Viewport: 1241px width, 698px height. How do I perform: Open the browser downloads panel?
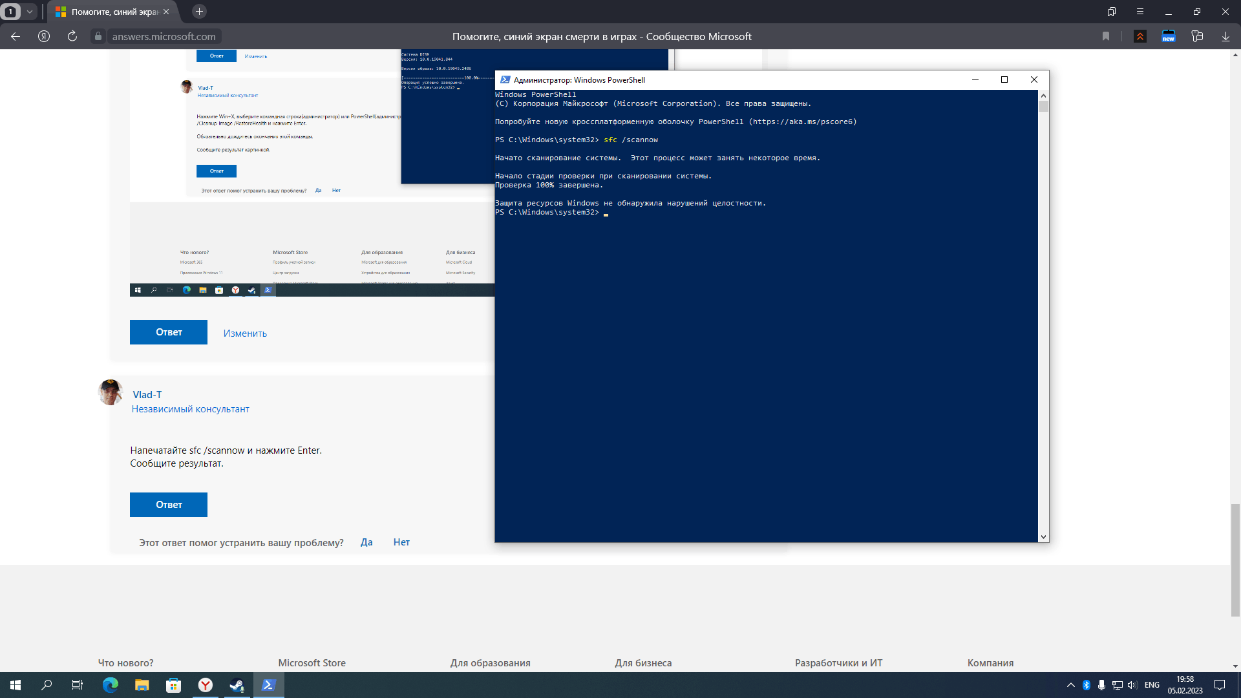coord(1225,36)
